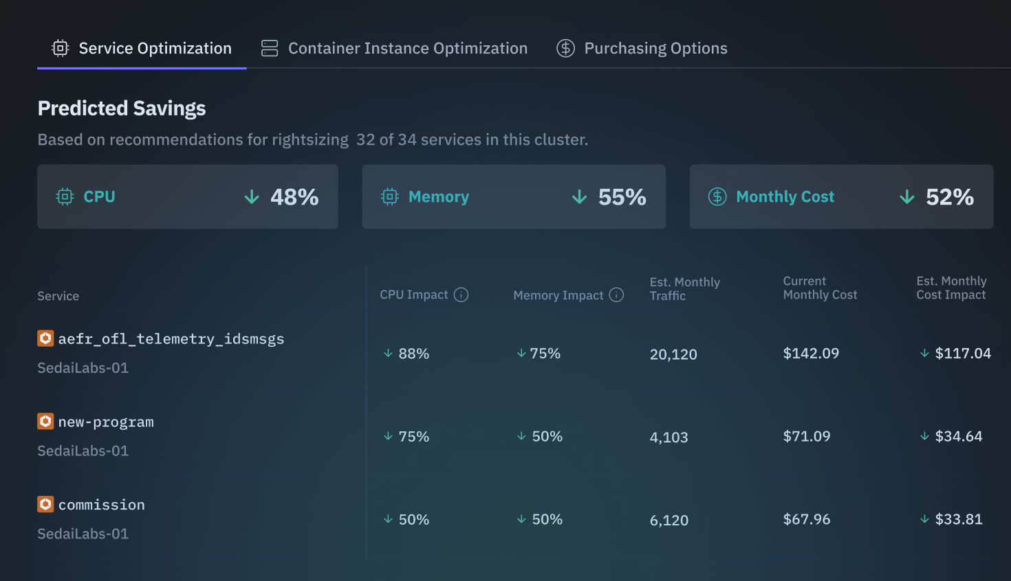Click the orange icon for aefr_ofl_telemetry_idsmsgs
The image size is (1011, 581).
[45, 338]
